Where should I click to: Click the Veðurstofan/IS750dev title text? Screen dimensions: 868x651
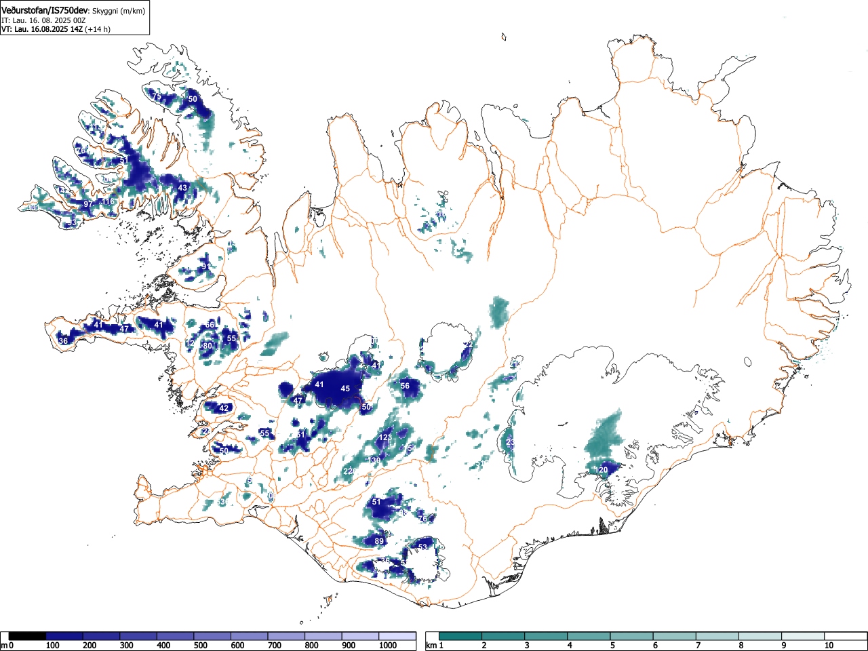(45, 10)
